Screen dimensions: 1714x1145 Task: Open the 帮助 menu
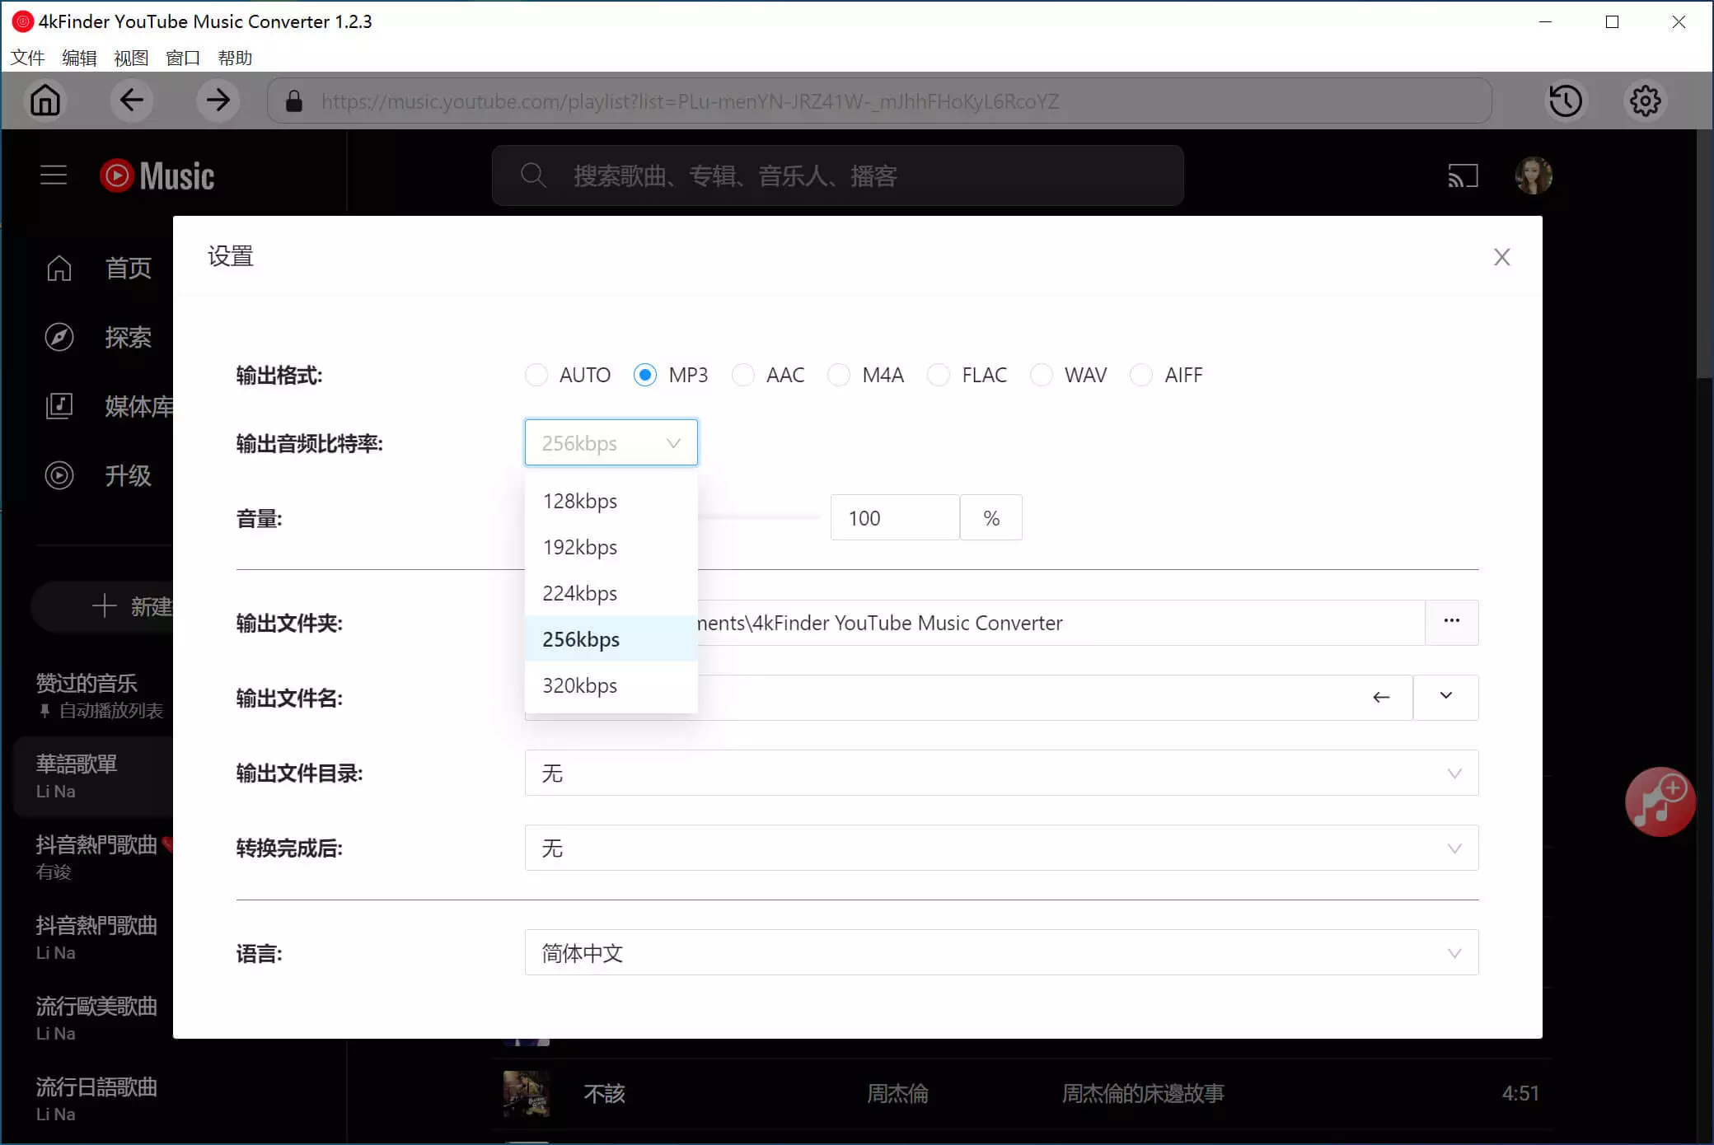coord(235,58)
